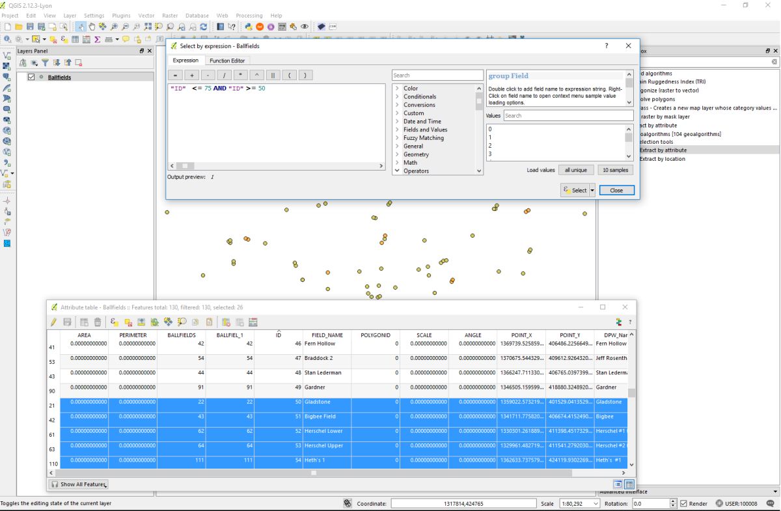
Task: Switch to the Expression tab
Action: pyautogui.click(x=185, y=61)
